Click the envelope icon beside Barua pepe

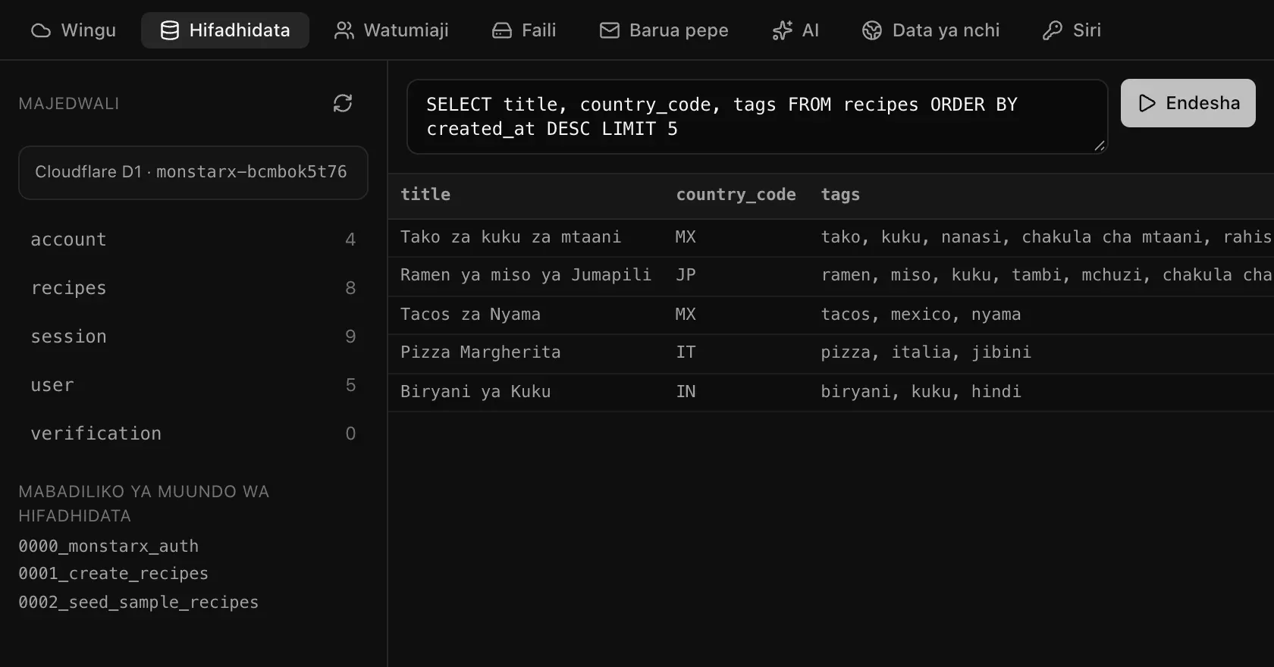[610, 30]
